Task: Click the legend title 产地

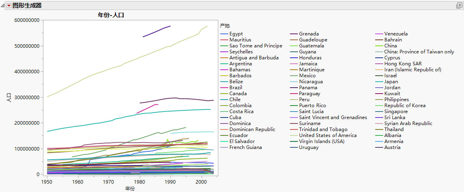Action: click(225, 26)
